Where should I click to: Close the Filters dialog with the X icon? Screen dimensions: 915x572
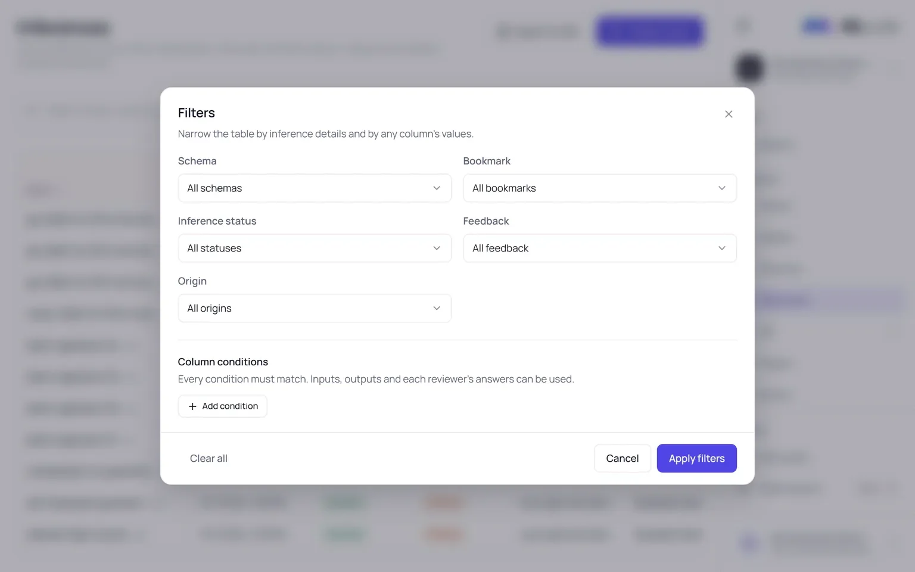(x=728, y=114)
